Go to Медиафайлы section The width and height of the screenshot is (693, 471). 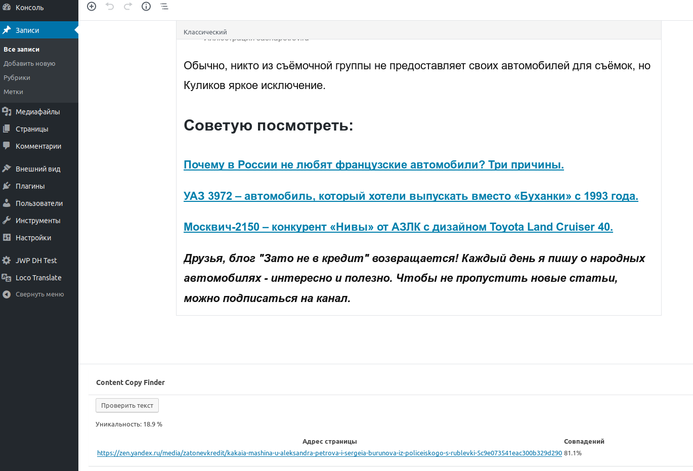(38, 112)
